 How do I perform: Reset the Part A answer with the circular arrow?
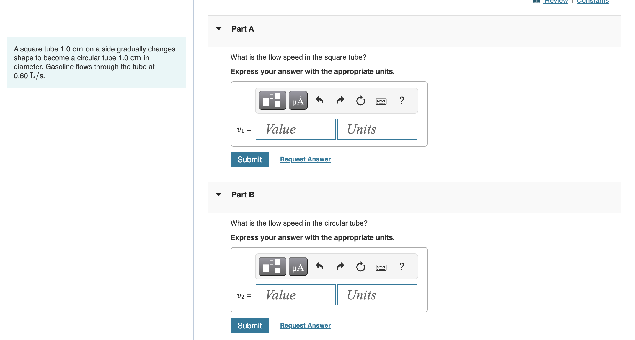tap(360, 101)
